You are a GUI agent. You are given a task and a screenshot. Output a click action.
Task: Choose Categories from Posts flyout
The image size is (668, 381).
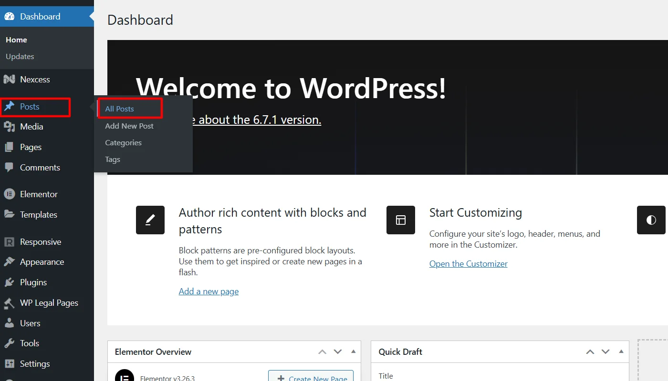(123, 143)
